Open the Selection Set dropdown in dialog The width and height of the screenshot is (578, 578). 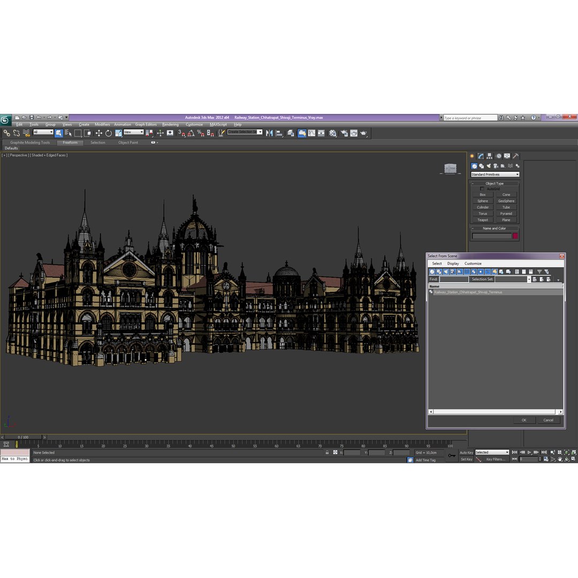[529, 279]
